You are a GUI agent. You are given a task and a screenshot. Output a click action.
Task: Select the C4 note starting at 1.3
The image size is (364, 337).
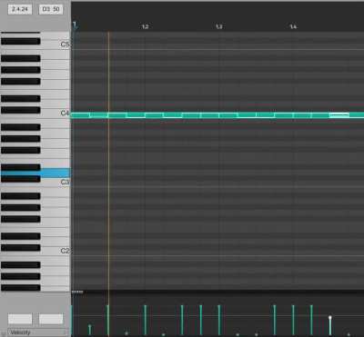pyautogui.click(x=227, y=115)
